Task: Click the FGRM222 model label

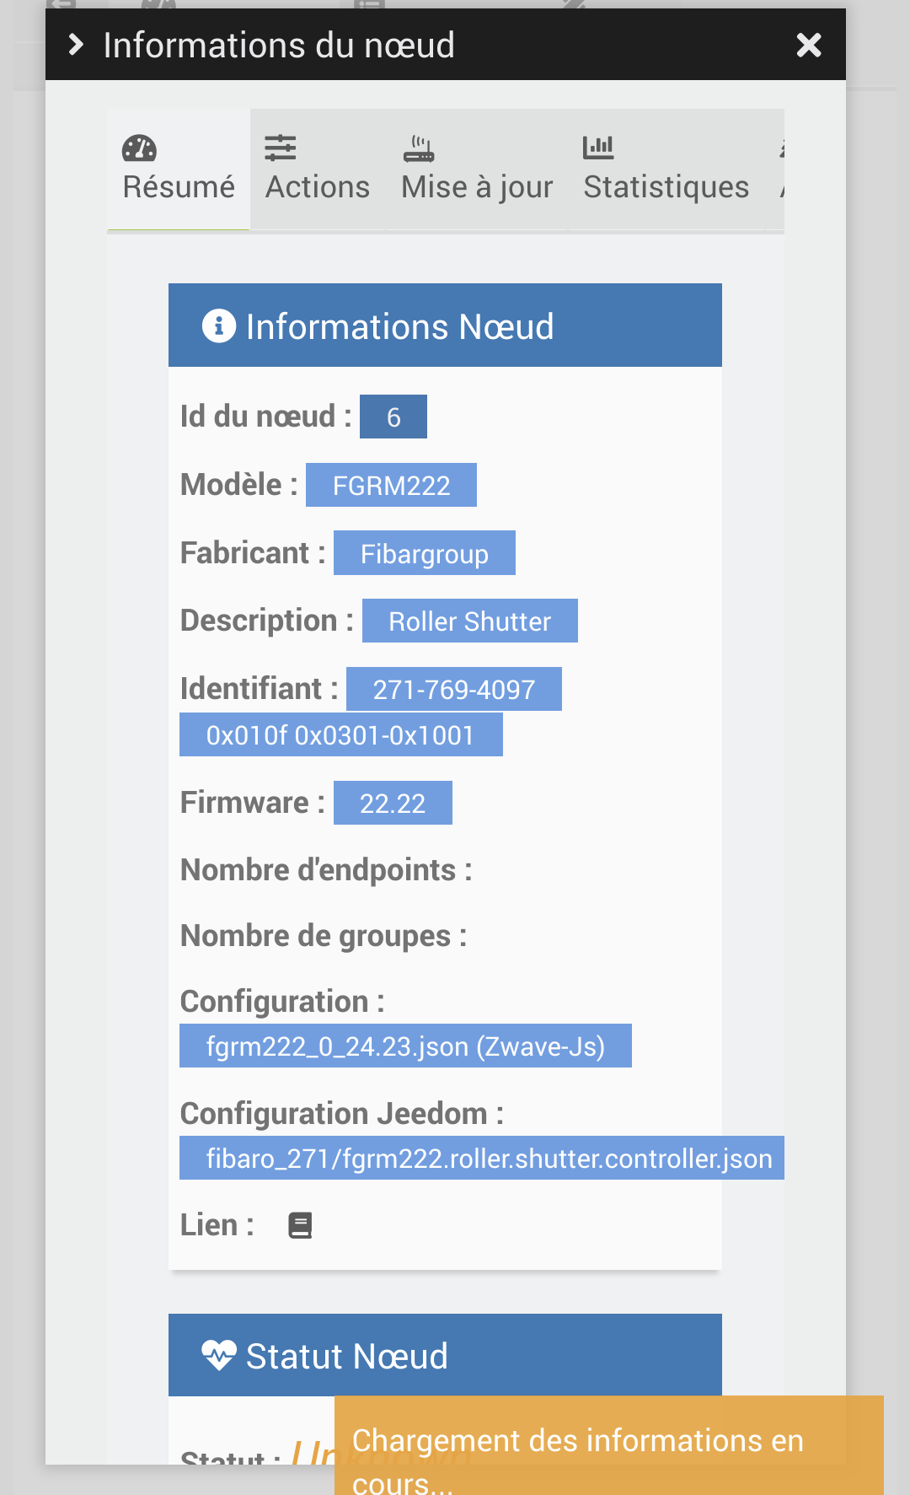Action: pos(391,486)
